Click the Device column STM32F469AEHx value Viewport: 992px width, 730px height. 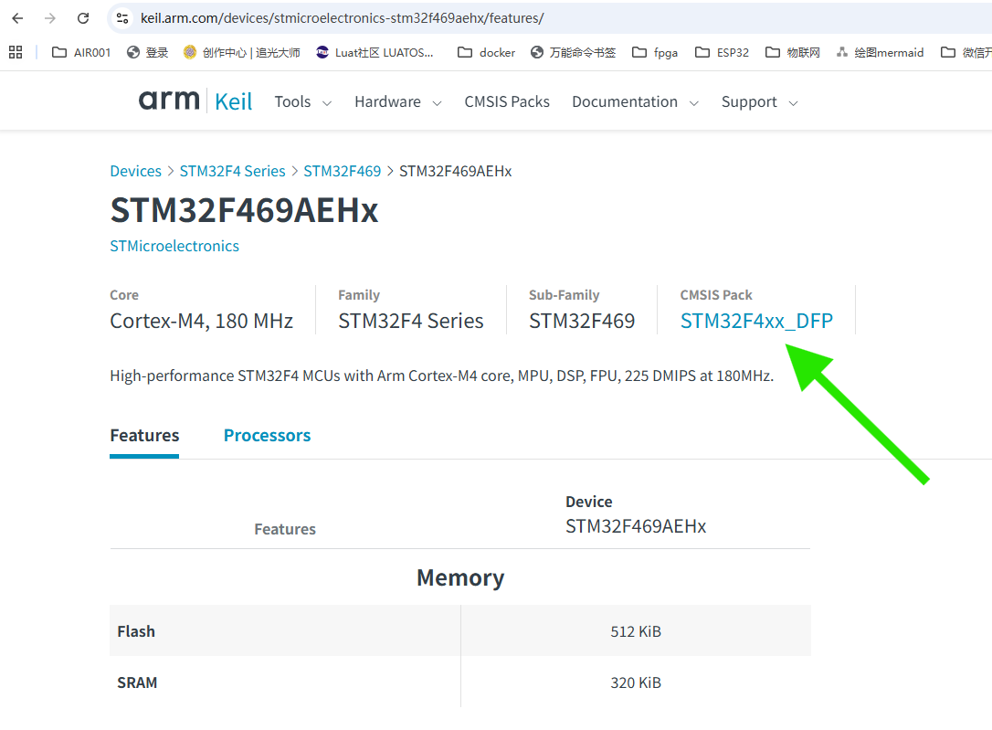click(636, 526)
